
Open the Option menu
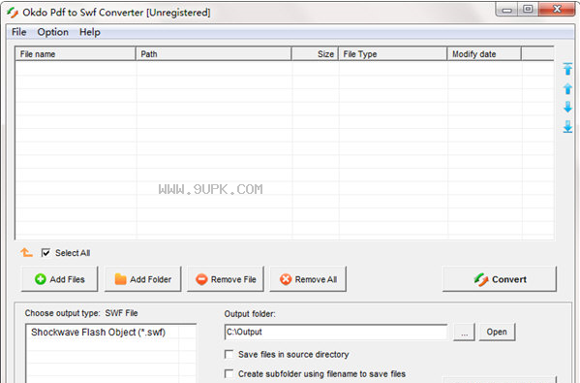tap(53, 32)
